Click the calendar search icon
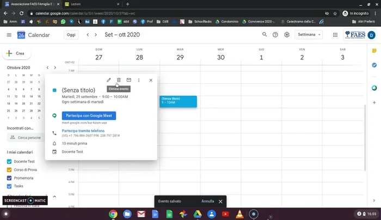The height and width of the screenshot is (220, 381). point(265,34)
